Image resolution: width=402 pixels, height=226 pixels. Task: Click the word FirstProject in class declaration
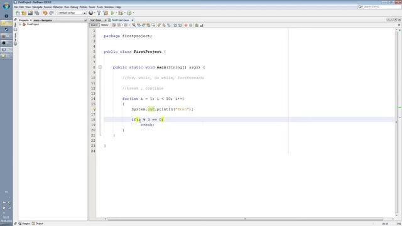148,51
